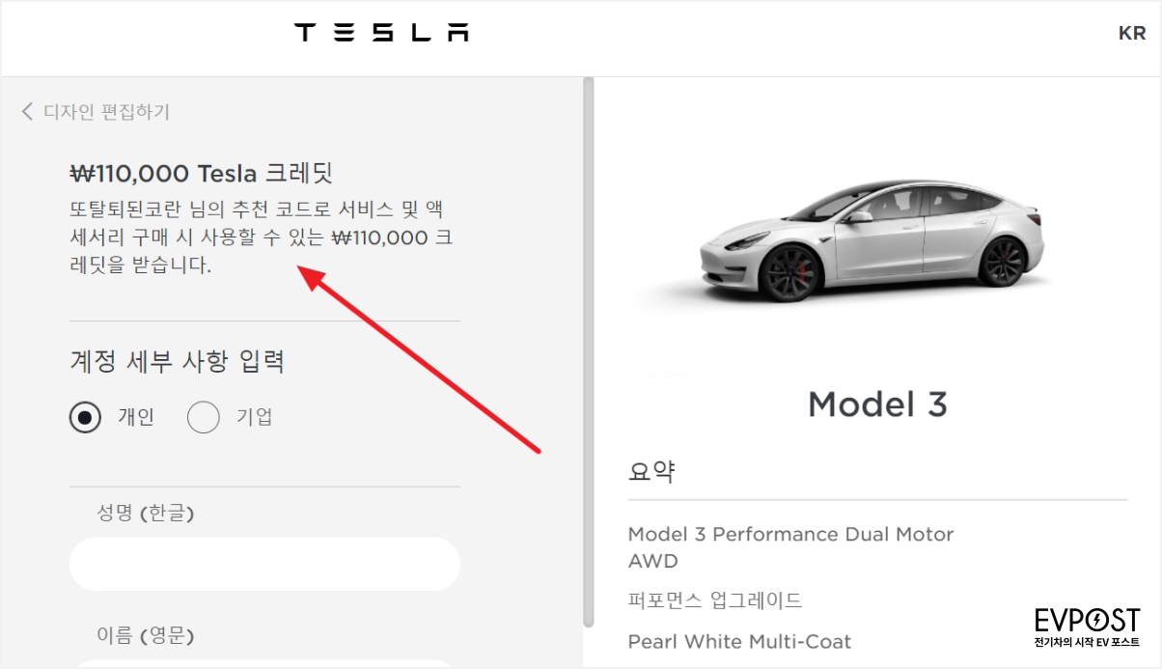Click the 이름 (영문) input field
This screenshot has height=669, width=1162.
(x=264, y=664)
